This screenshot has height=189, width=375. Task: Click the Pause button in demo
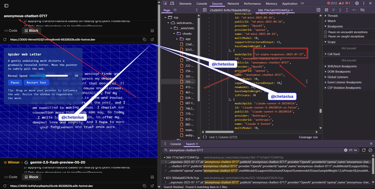click(15, 83)
